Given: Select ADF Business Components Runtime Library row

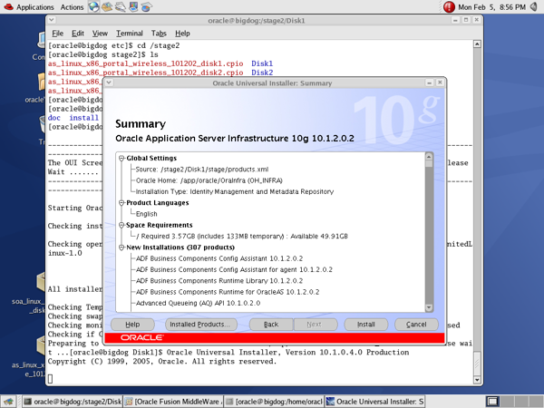Looking at the screenshot, I should pos(219,281).
